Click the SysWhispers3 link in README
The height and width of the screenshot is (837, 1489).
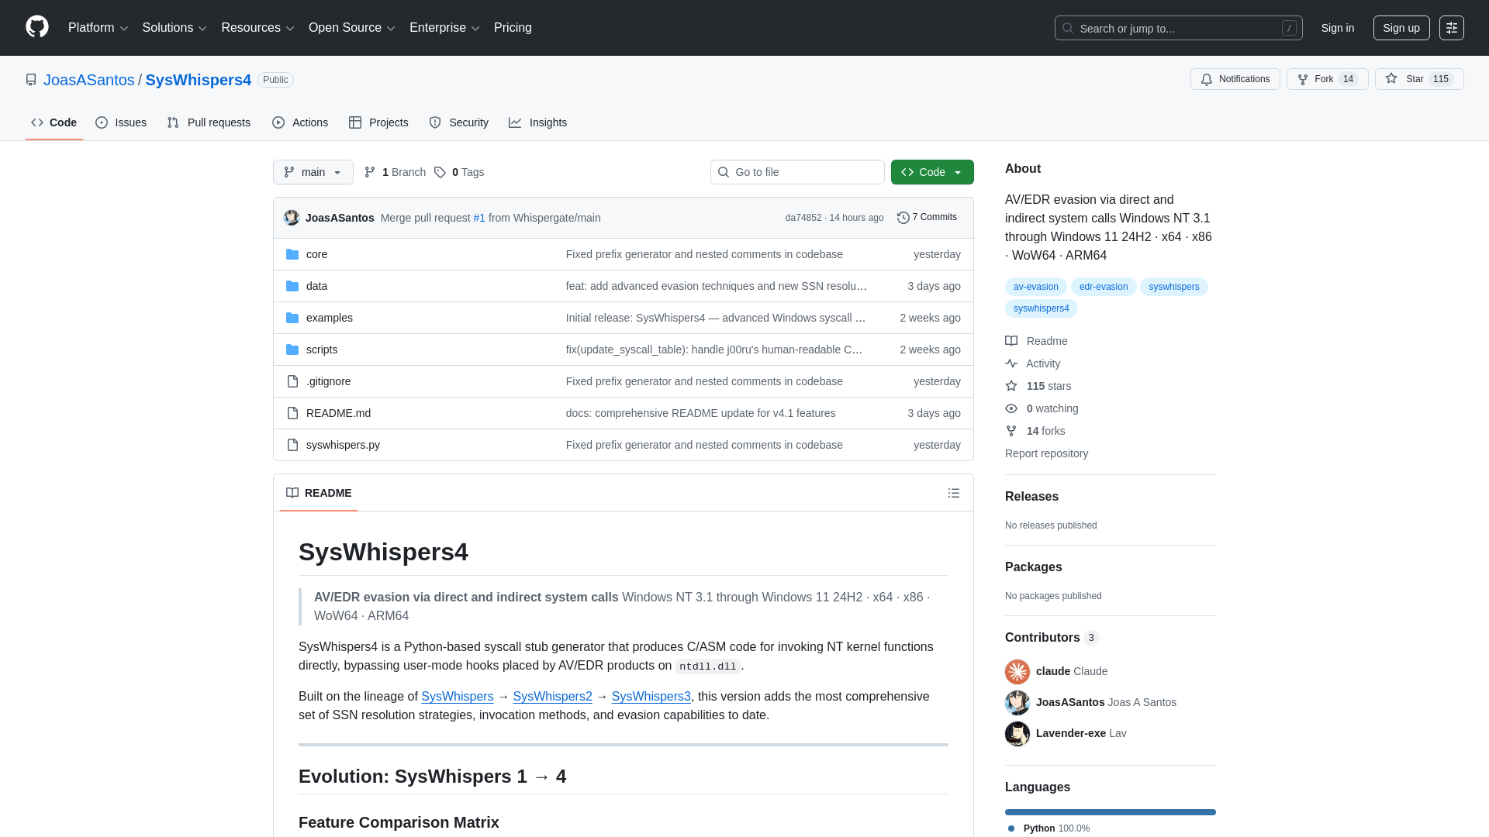point(651,696)
